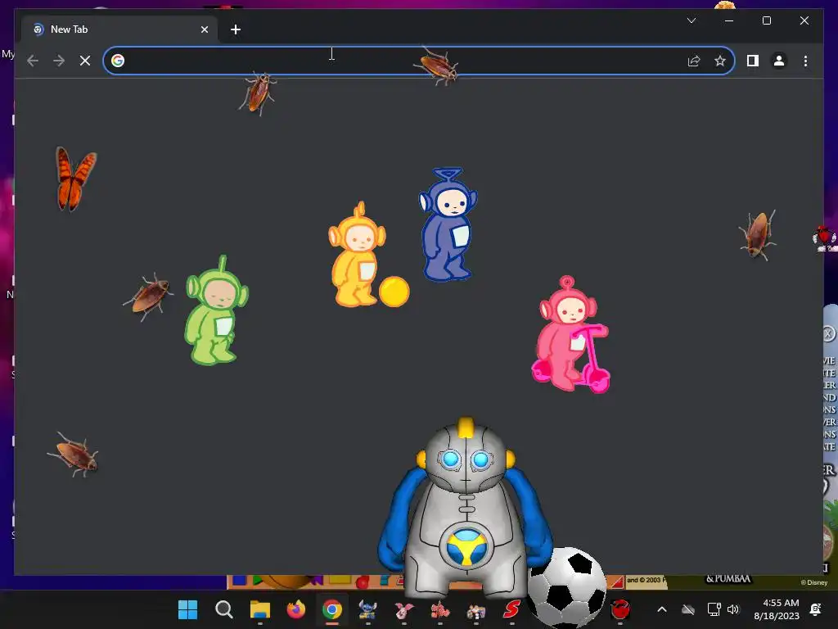
Task: Click the blue Tinky Winky Teletubby
Action: click(448, 224)
